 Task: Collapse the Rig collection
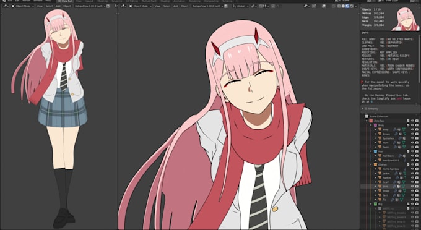tap(371, 204)
